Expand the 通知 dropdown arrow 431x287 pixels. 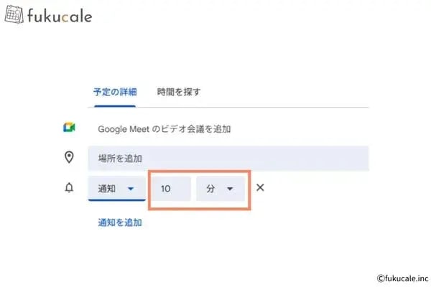tap(131, 189)
